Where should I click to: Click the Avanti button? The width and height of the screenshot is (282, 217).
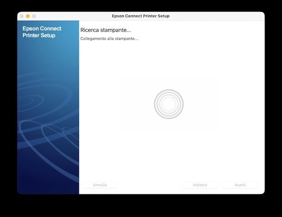tap(240, 185)
